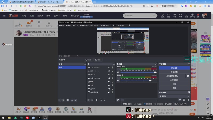Expand Douyu 分类 navigation dropdown
The height and width of the screenshot is (120, 213).
[x=40, y=16]
